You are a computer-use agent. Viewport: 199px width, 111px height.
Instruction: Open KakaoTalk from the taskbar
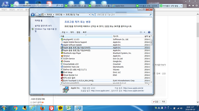click(x=61, y=108)
